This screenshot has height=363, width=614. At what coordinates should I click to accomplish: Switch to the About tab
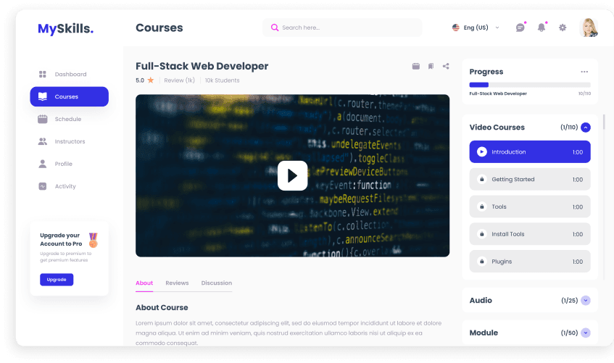click(x=144, y=283)
